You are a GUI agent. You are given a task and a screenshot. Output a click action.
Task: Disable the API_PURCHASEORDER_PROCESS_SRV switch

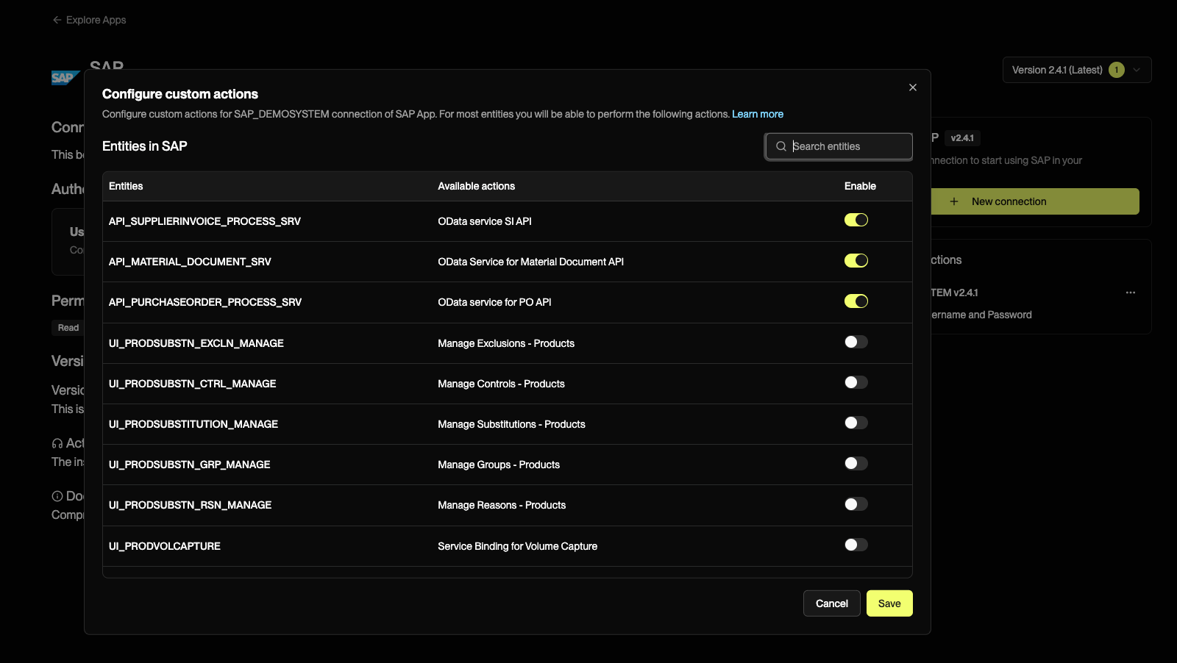tap(856, 301)
